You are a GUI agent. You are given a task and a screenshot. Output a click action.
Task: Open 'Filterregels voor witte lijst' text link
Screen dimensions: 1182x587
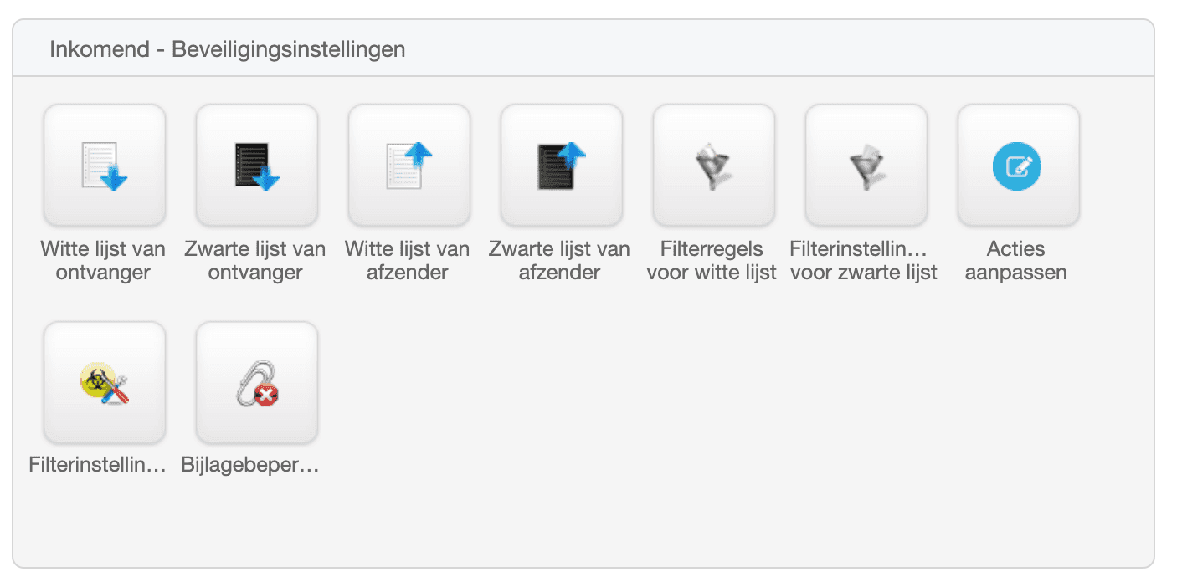[712, 261]
